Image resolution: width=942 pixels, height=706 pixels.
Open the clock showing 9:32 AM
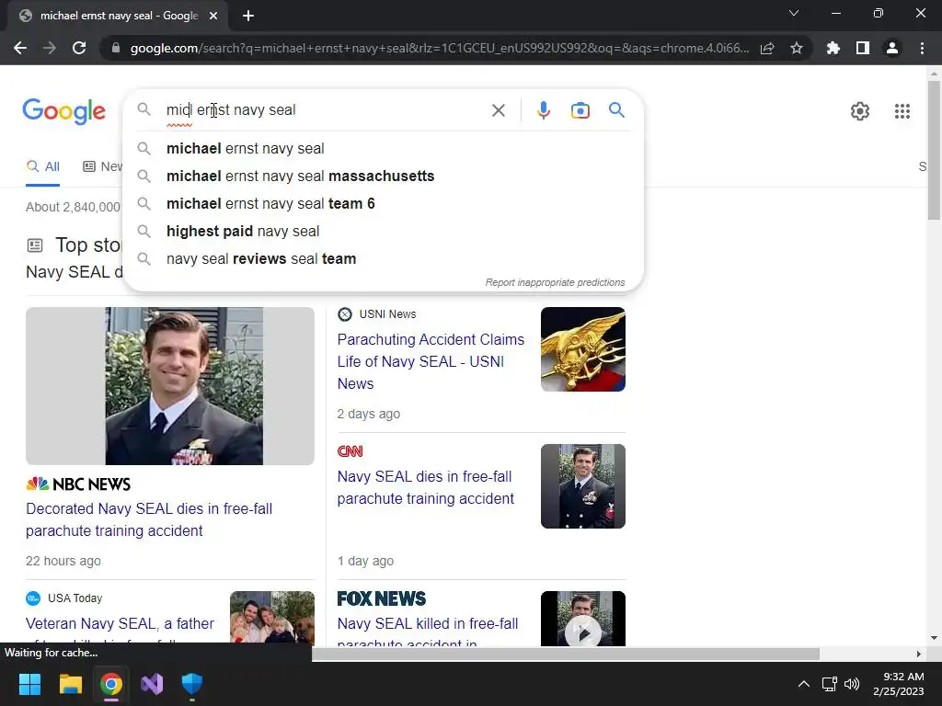[898, 684]
